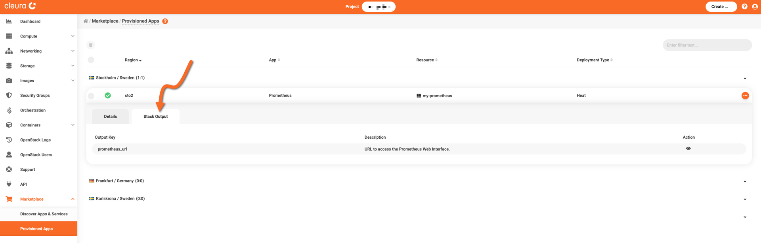Open the user account icon
The height and width of the screenshot is (243, 761).
[x=755, y=7]
